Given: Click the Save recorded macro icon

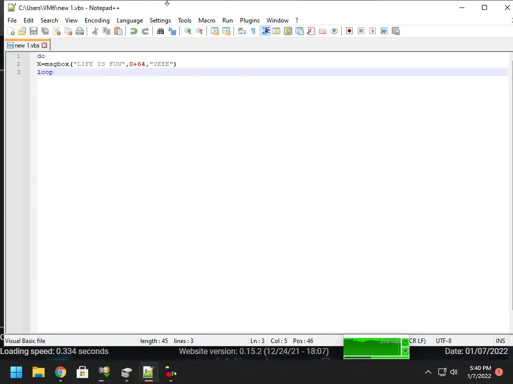Looking at the screenshot, I should 396,31.
